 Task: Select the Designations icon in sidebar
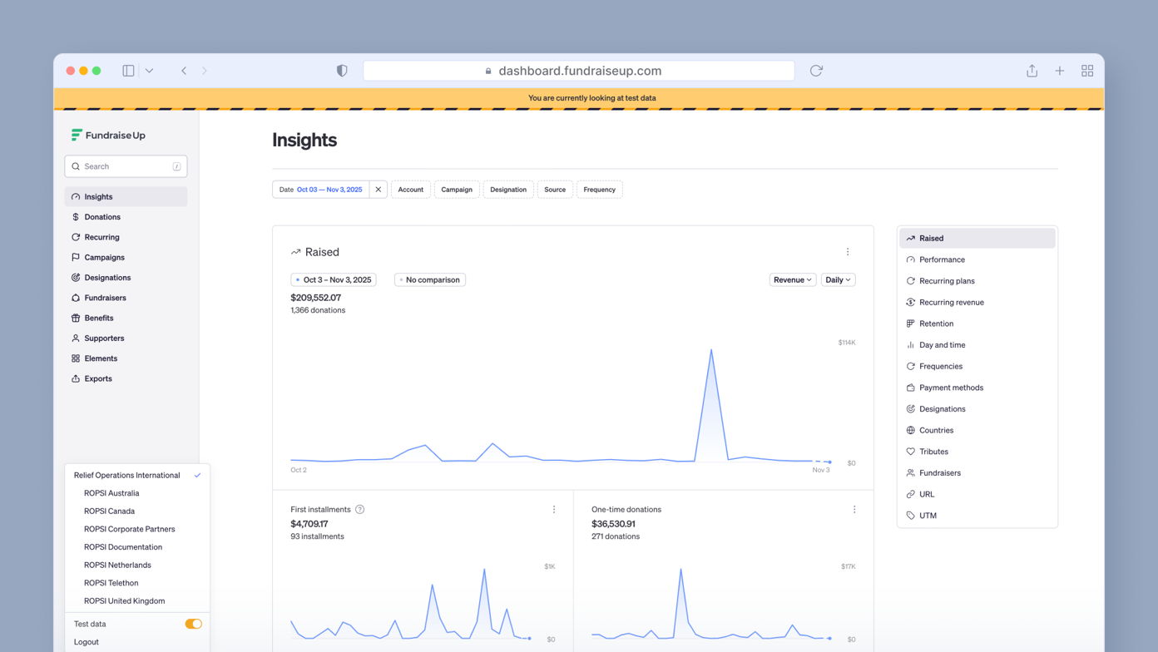coord(76,277)
